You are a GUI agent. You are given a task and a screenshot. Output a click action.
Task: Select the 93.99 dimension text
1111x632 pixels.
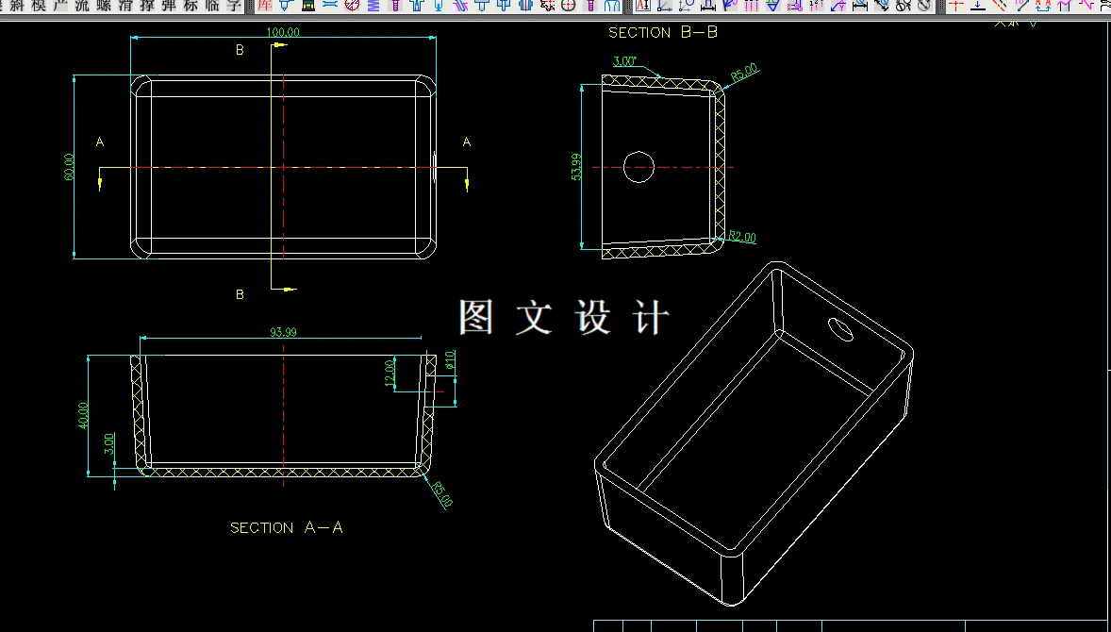tap(284, 332)
